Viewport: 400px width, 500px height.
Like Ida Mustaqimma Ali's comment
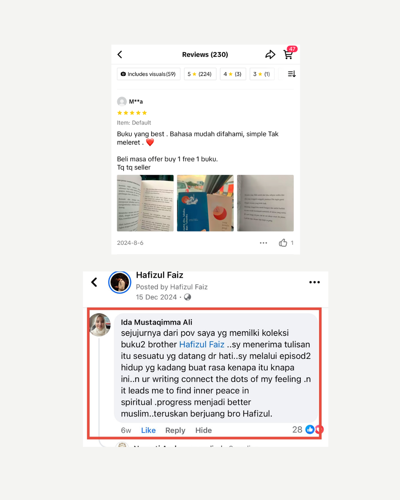148,430
